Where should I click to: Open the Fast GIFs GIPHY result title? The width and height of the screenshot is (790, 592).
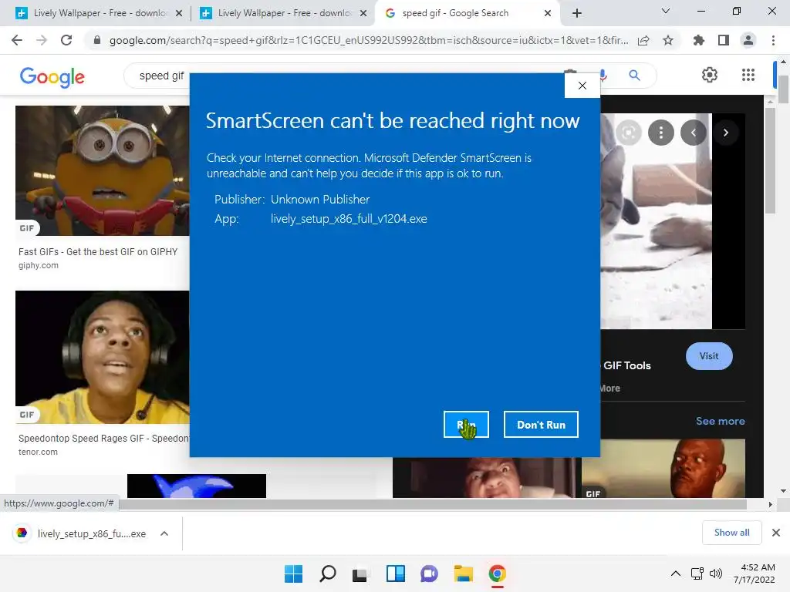[x=98, y=252]
